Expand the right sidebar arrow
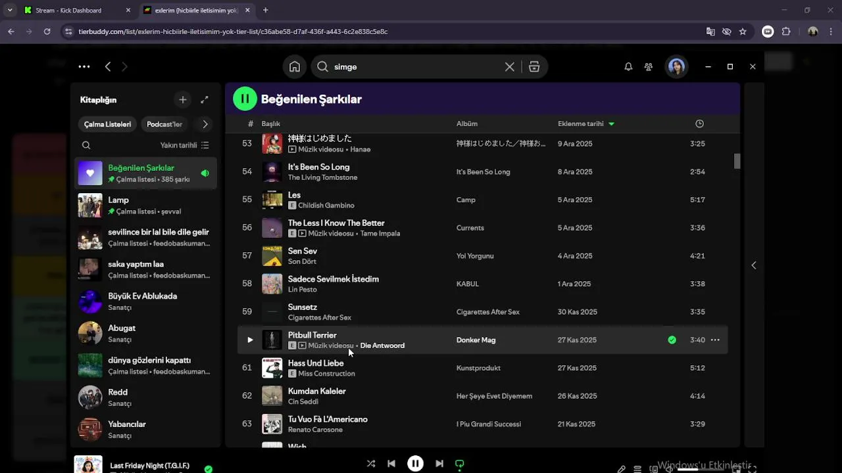842x473 pixels. coord(754,265)
